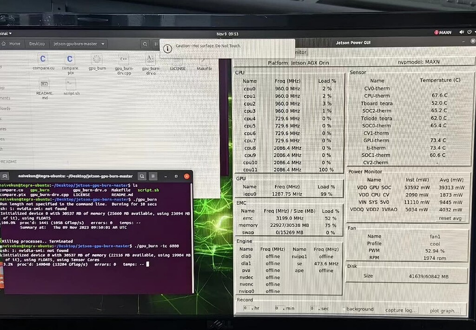Click reset avg in the Power Monitor panel
Image resolution: width=476 pixels, height=330 pixels.
[x=450, y=218]
